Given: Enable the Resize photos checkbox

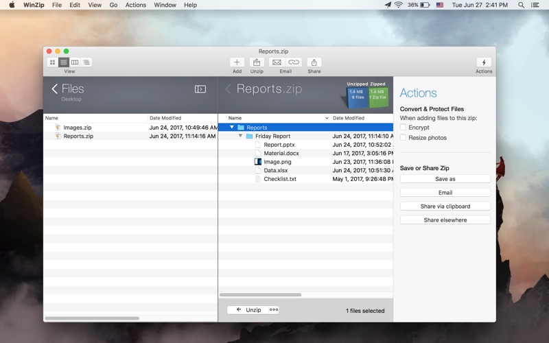Looking at the screenshot, I should 404,138.
